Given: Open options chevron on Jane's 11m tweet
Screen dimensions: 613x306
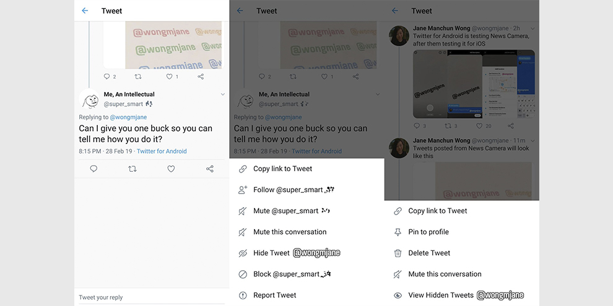Looking at the screenshot, I should coord(533,140).
